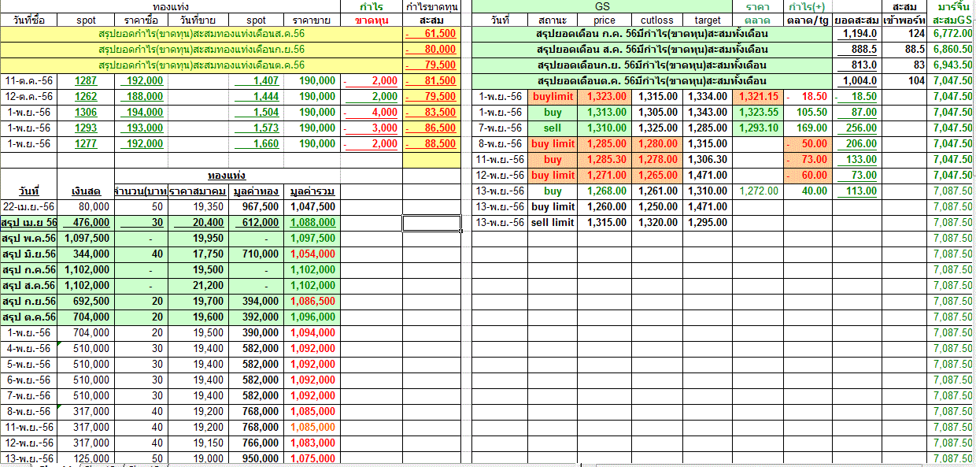Screen dimensions: 976x467
Task: Click the 'price' column header in GS table
Action: pyautogui.click(x=604, y=19)
